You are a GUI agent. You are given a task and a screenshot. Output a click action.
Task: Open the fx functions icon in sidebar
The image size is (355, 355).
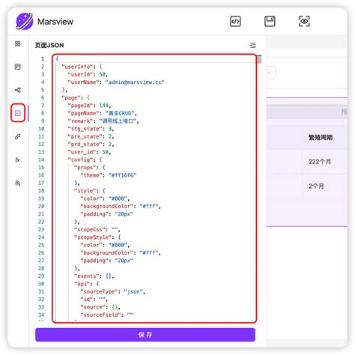coord(17,160)
